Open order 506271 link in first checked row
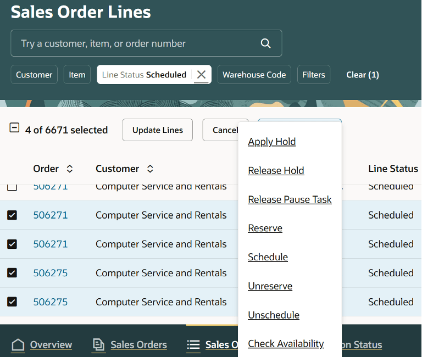 click(x=51, y=215)
